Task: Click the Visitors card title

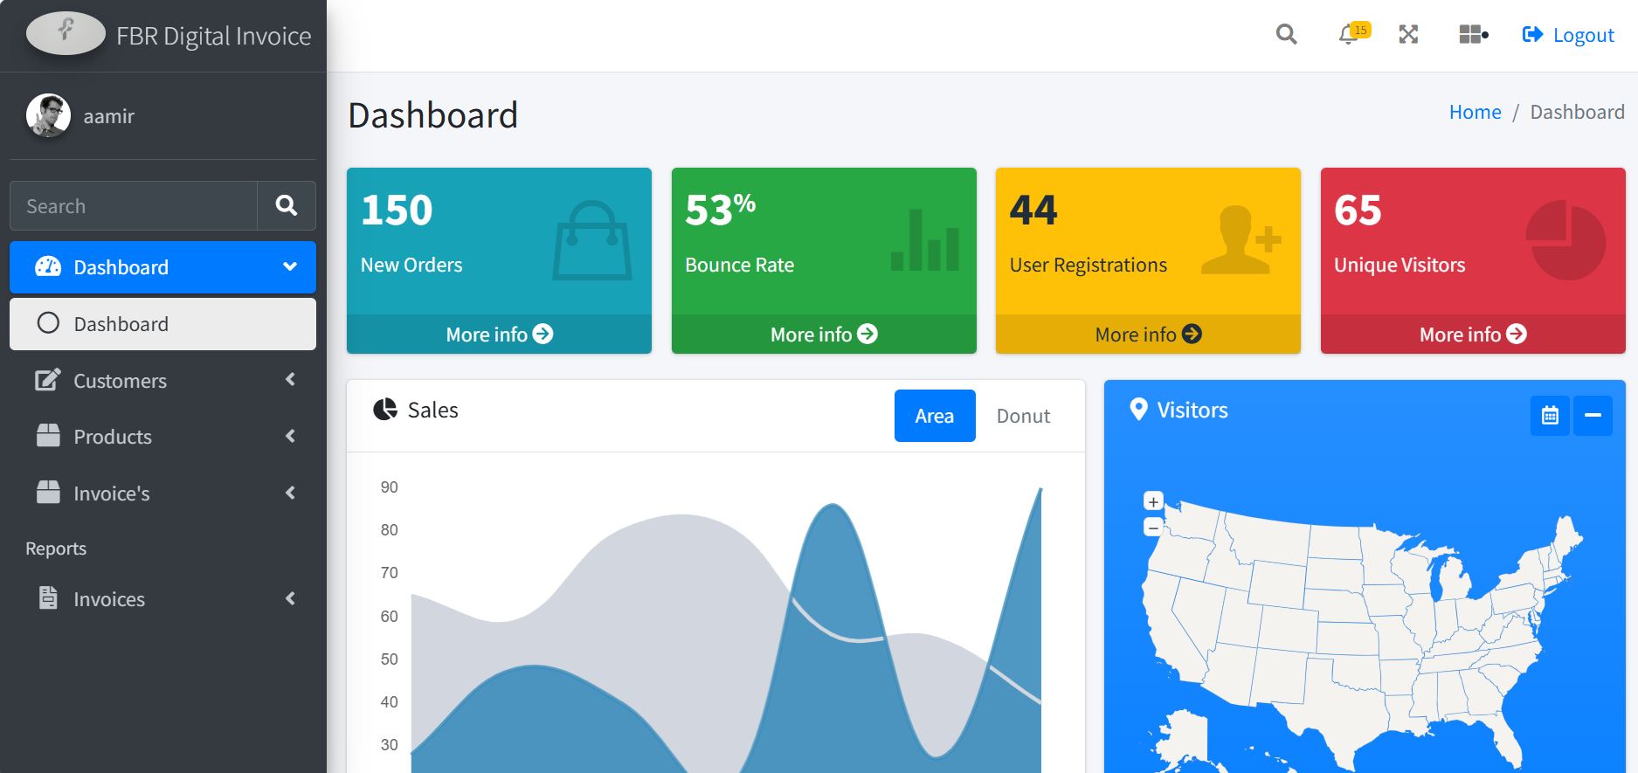Action: coord(1192,410)
